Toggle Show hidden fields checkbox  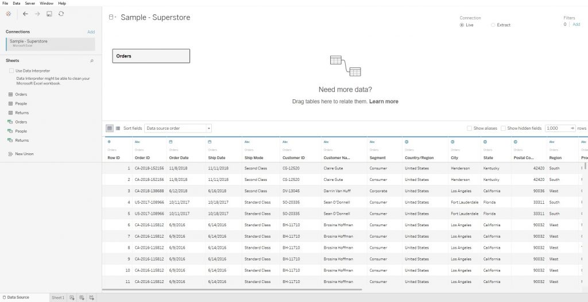[503, 128]
